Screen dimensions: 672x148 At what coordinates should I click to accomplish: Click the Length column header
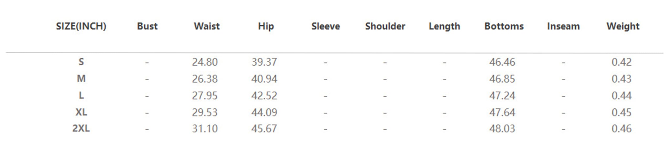pyautogui.click(x=444, y=26)
